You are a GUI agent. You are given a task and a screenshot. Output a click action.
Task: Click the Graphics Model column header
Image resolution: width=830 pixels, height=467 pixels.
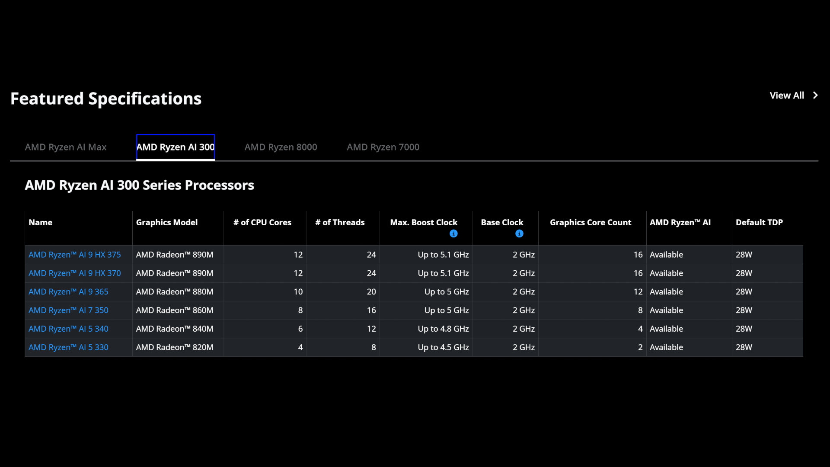coord(166,222)
